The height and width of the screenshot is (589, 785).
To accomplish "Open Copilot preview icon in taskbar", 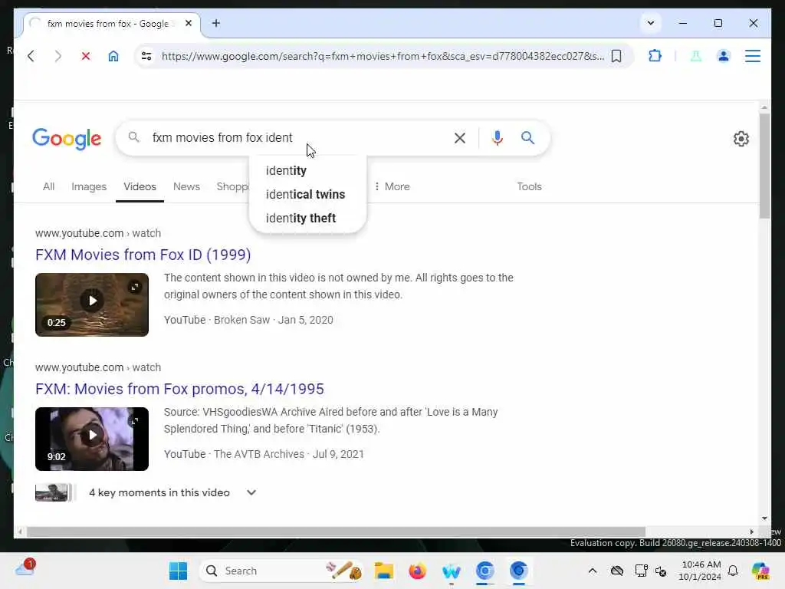I will click(760, 571).
